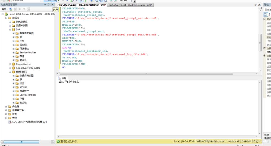This screenshot has width=271, height=146.
Task: Click the ReportServer database icon
Action: [x=14, y=64]
